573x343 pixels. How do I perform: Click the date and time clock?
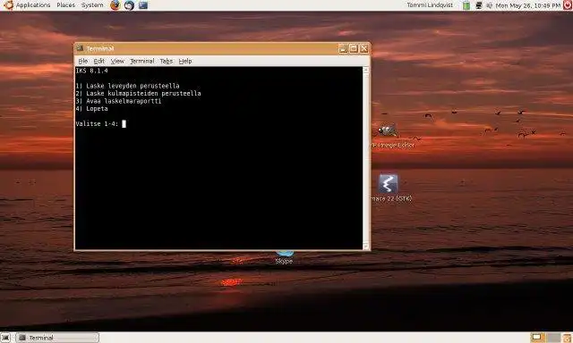coord(527,5)
